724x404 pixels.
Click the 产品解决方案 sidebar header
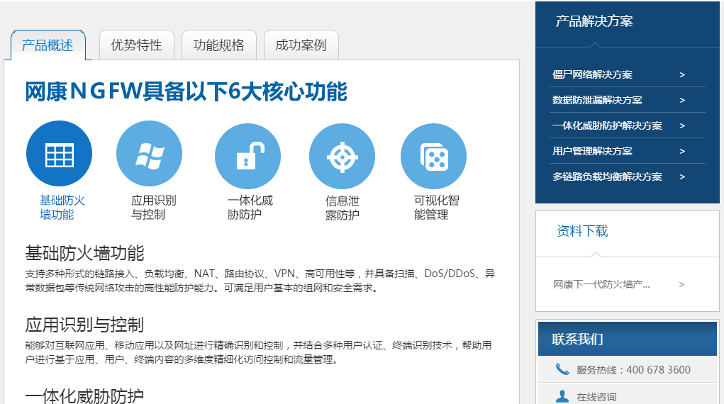594,21
